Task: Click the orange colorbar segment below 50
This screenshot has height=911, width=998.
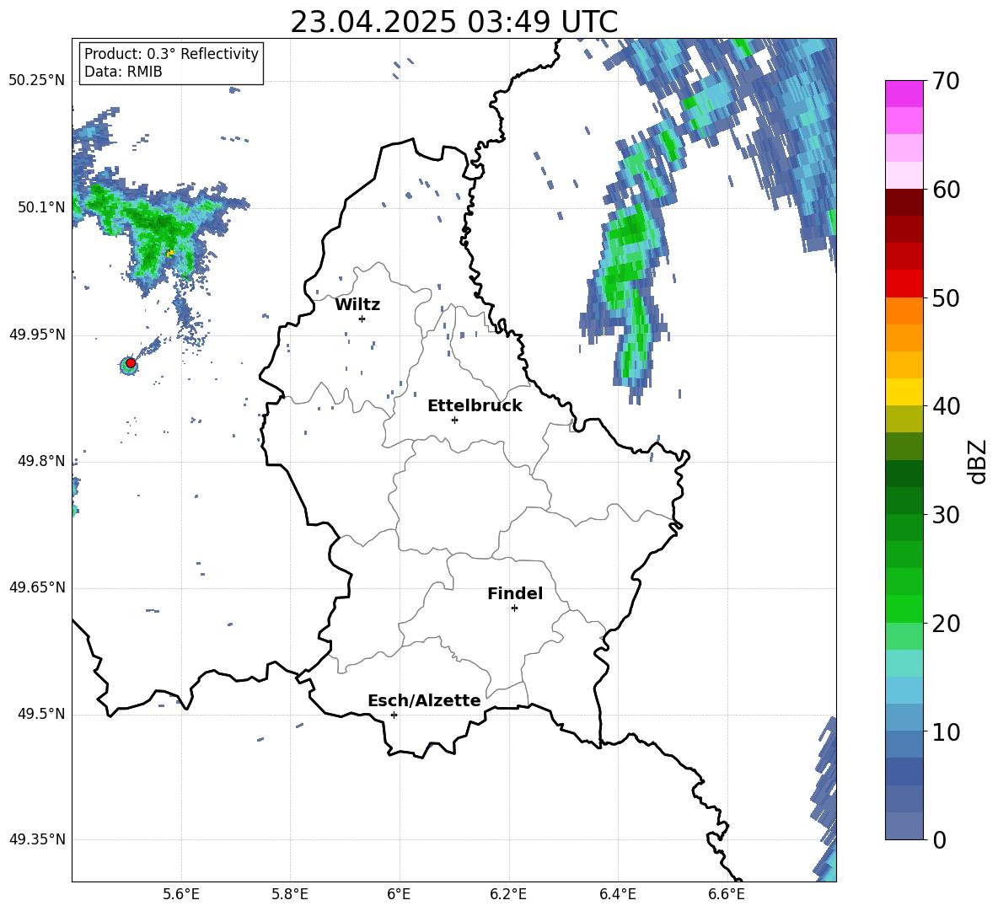Action: [904, 310]
